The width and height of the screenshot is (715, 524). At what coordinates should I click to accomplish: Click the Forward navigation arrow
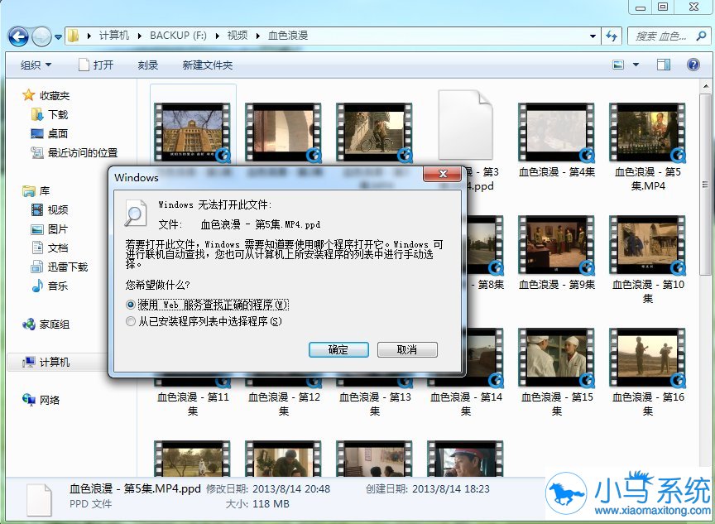41,36
